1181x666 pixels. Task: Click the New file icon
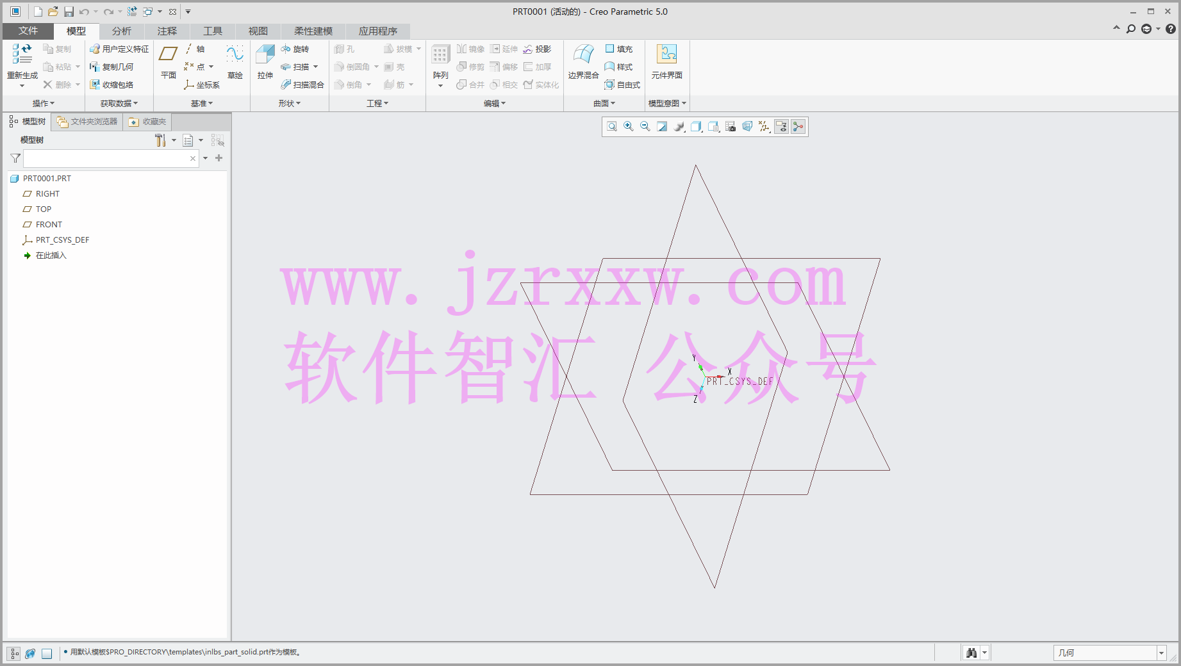(38, 12)
